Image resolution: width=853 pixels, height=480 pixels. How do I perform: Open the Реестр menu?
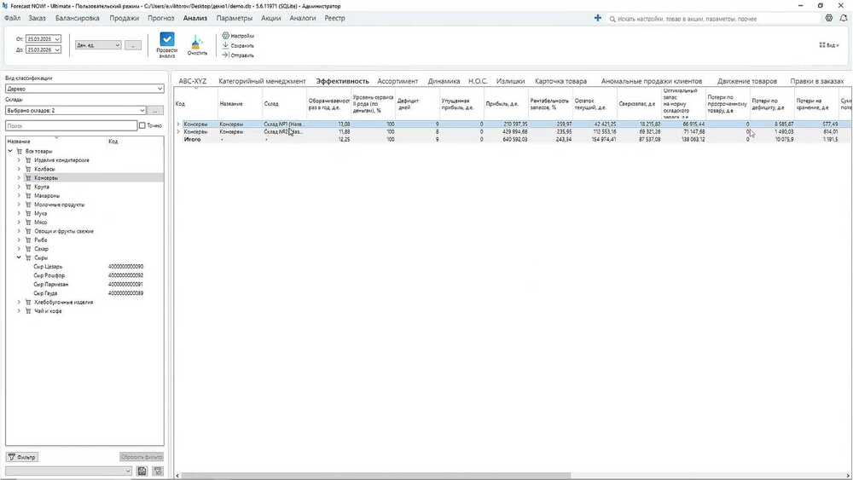pyautogui.click(x=334, y=18)
